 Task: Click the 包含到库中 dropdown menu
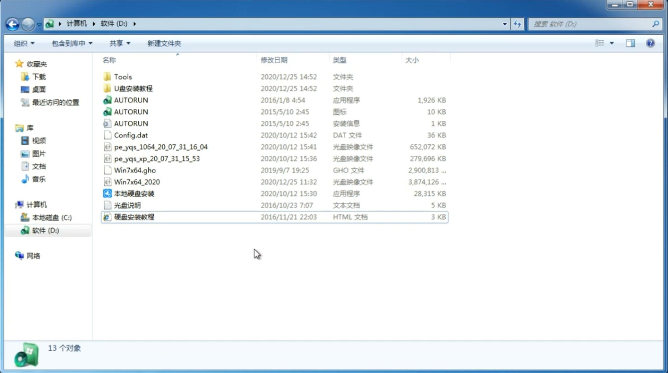71,43
